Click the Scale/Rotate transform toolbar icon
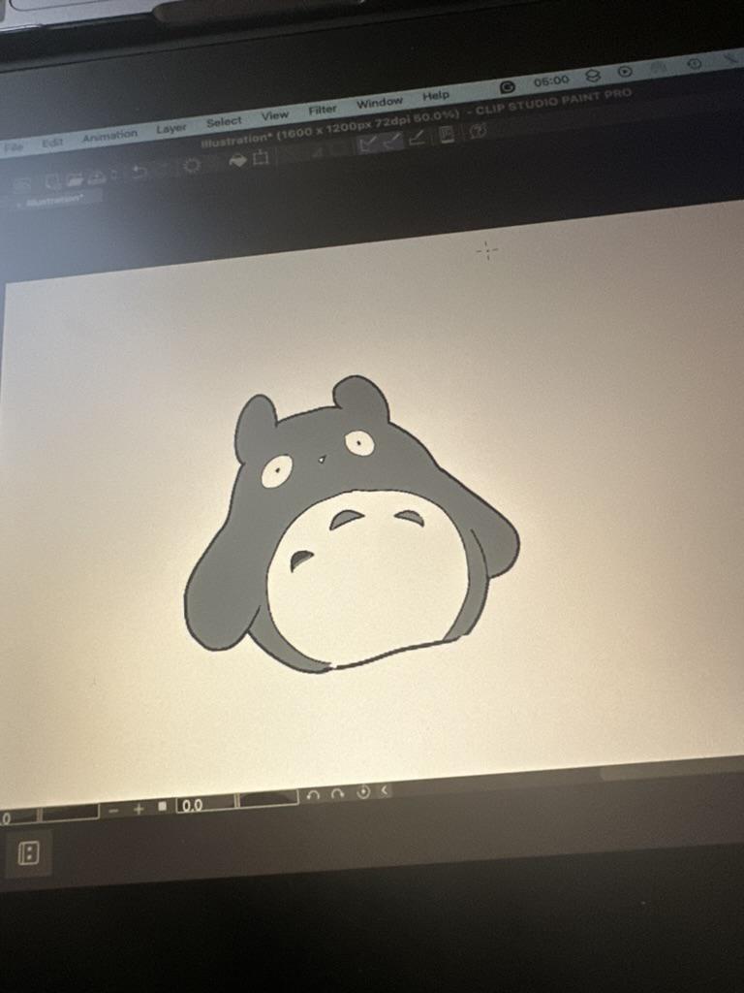 pos(261,158)
